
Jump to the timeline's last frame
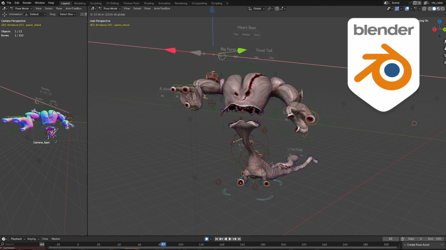click(x=239, y=239)
